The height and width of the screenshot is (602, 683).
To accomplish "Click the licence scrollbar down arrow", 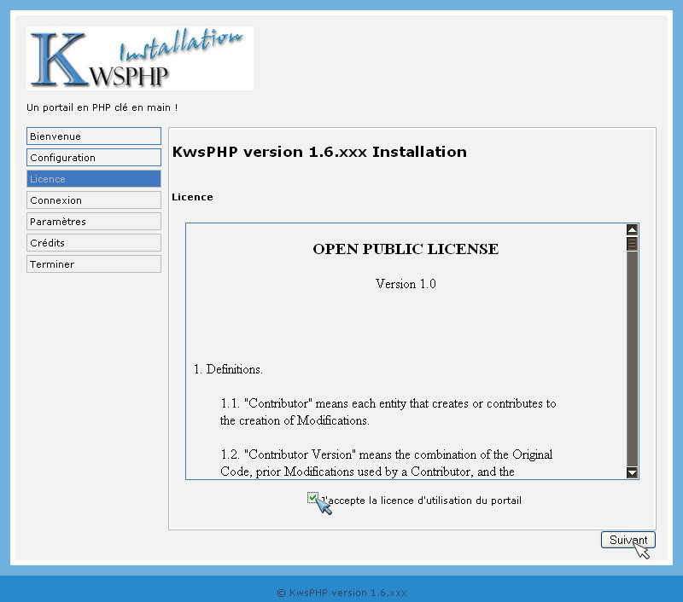I will pyautogui.click(x=632, y=472).
